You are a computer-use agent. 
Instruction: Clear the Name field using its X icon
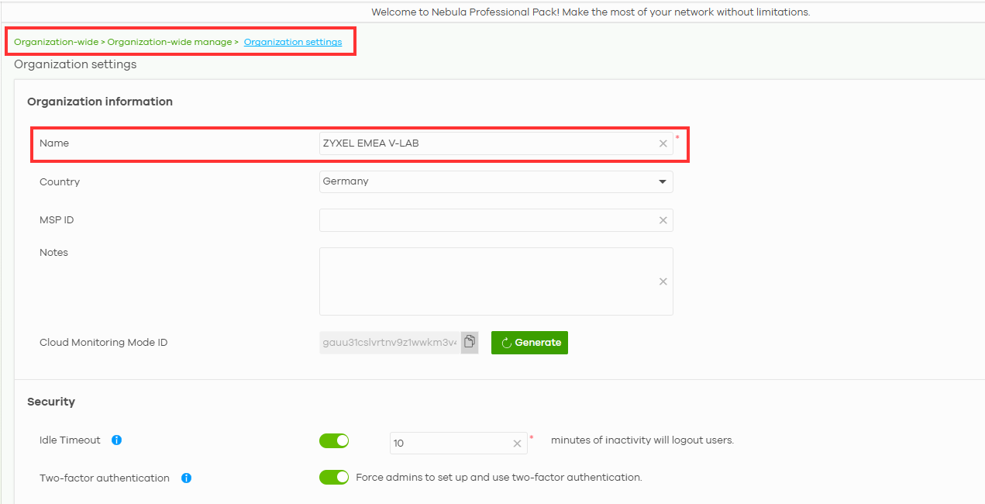click(663, 143)
